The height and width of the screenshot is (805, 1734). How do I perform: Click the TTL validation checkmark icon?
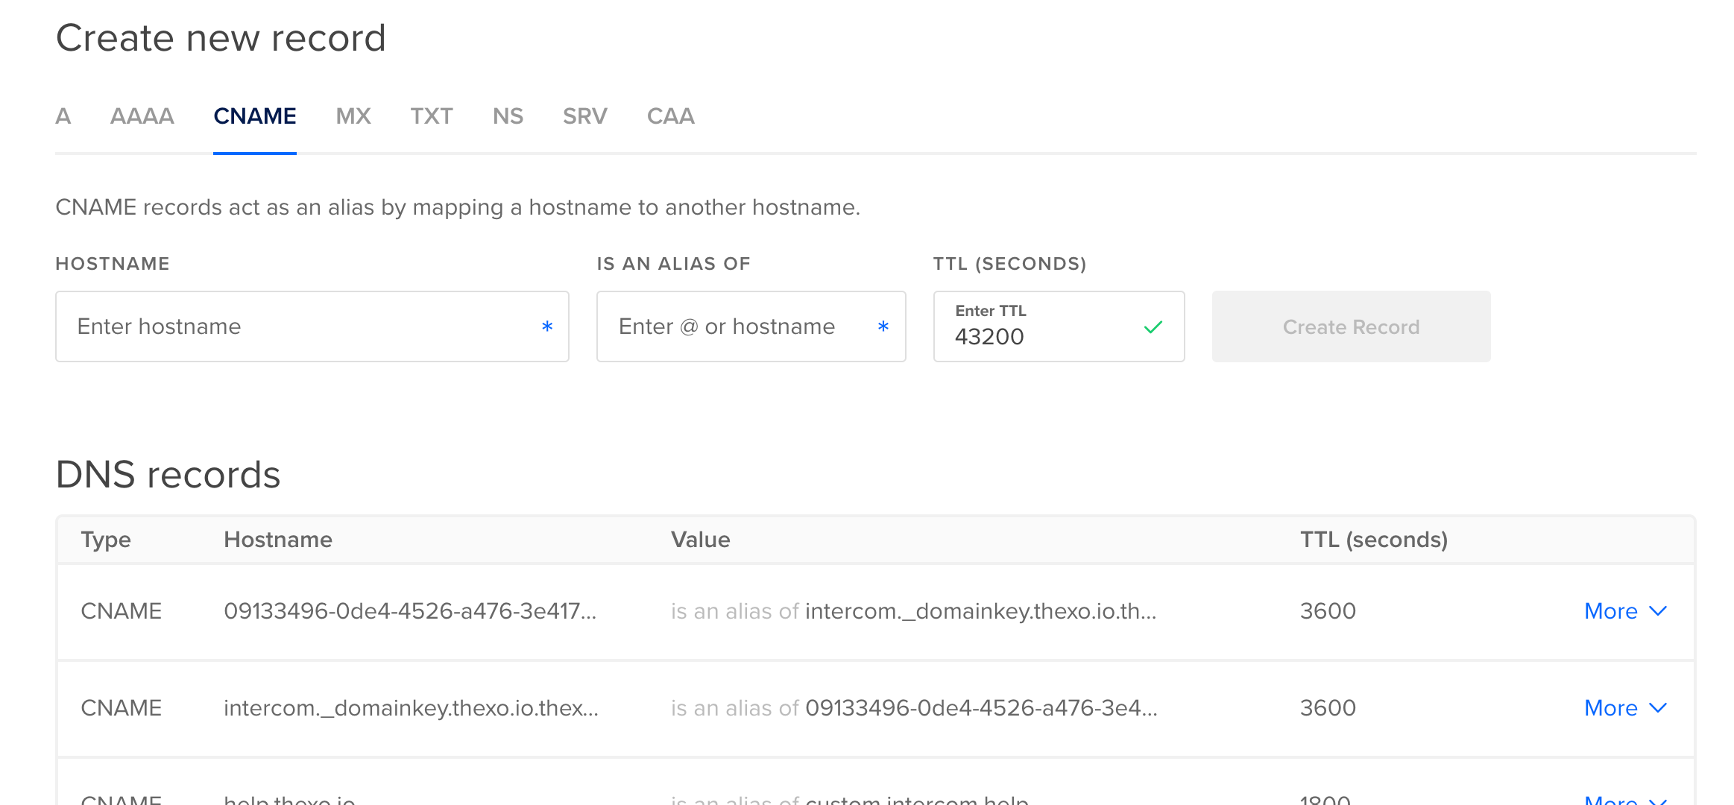coord(1153,327)
